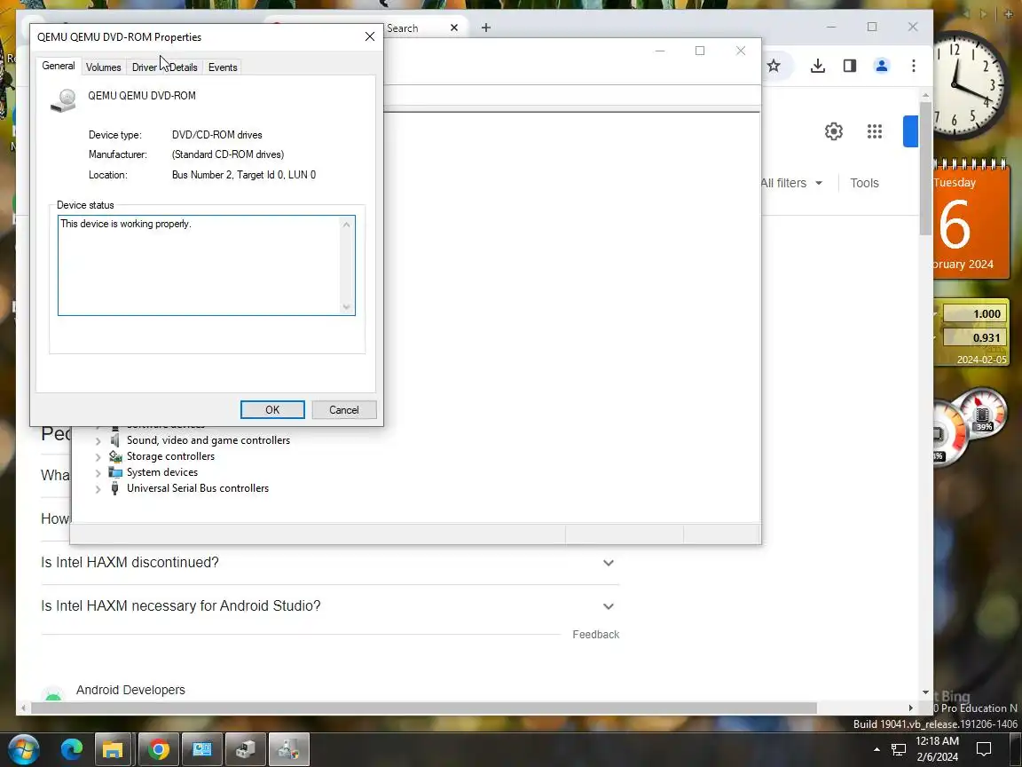Click the horizontal scrollbar right arrow
This screenshot has width=1022, height=767.
tap(910, 708)
